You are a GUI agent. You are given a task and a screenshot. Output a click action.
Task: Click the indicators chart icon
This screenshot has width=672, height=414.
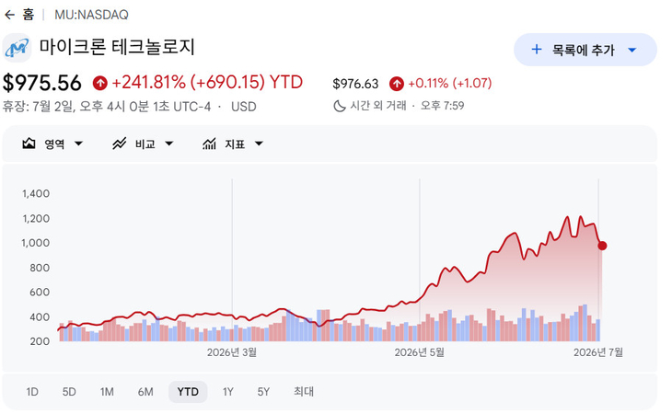(x=209, y=144)
